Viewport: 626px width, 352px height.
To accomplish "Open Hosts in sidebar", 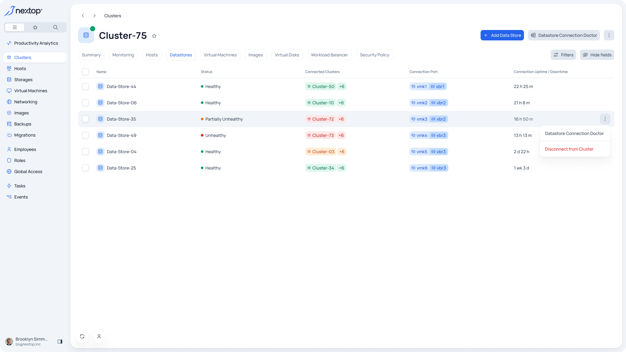I will (x=35, y=68).
